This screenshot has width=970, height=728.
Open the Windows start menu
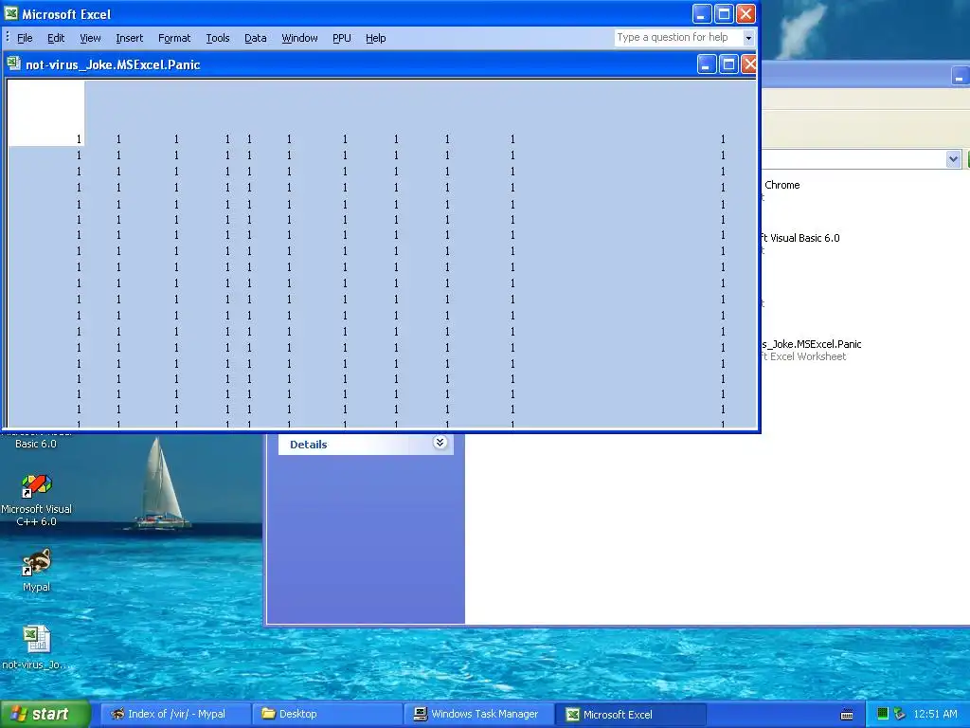(x=45, y=715)
